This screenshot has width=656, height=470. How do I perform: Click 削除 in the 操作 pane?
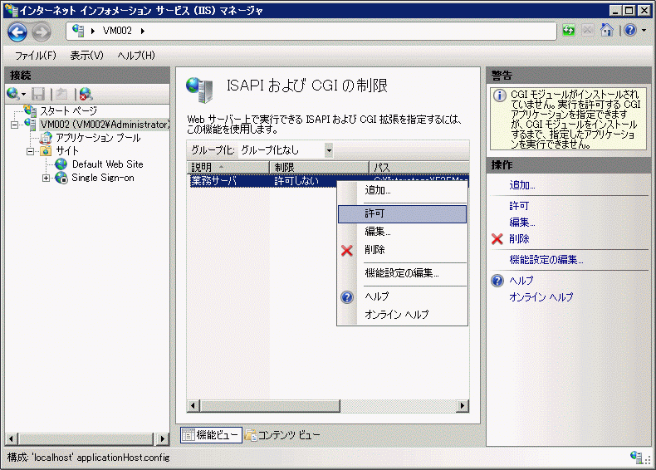pos(519,239)
